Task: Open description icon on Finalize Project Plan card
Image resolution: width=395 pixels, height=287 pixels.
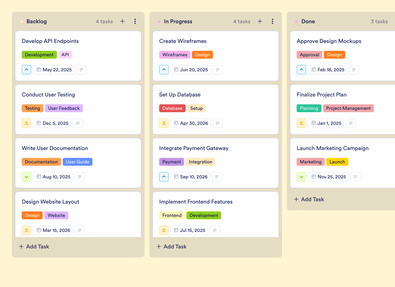Action: point(351,123)
